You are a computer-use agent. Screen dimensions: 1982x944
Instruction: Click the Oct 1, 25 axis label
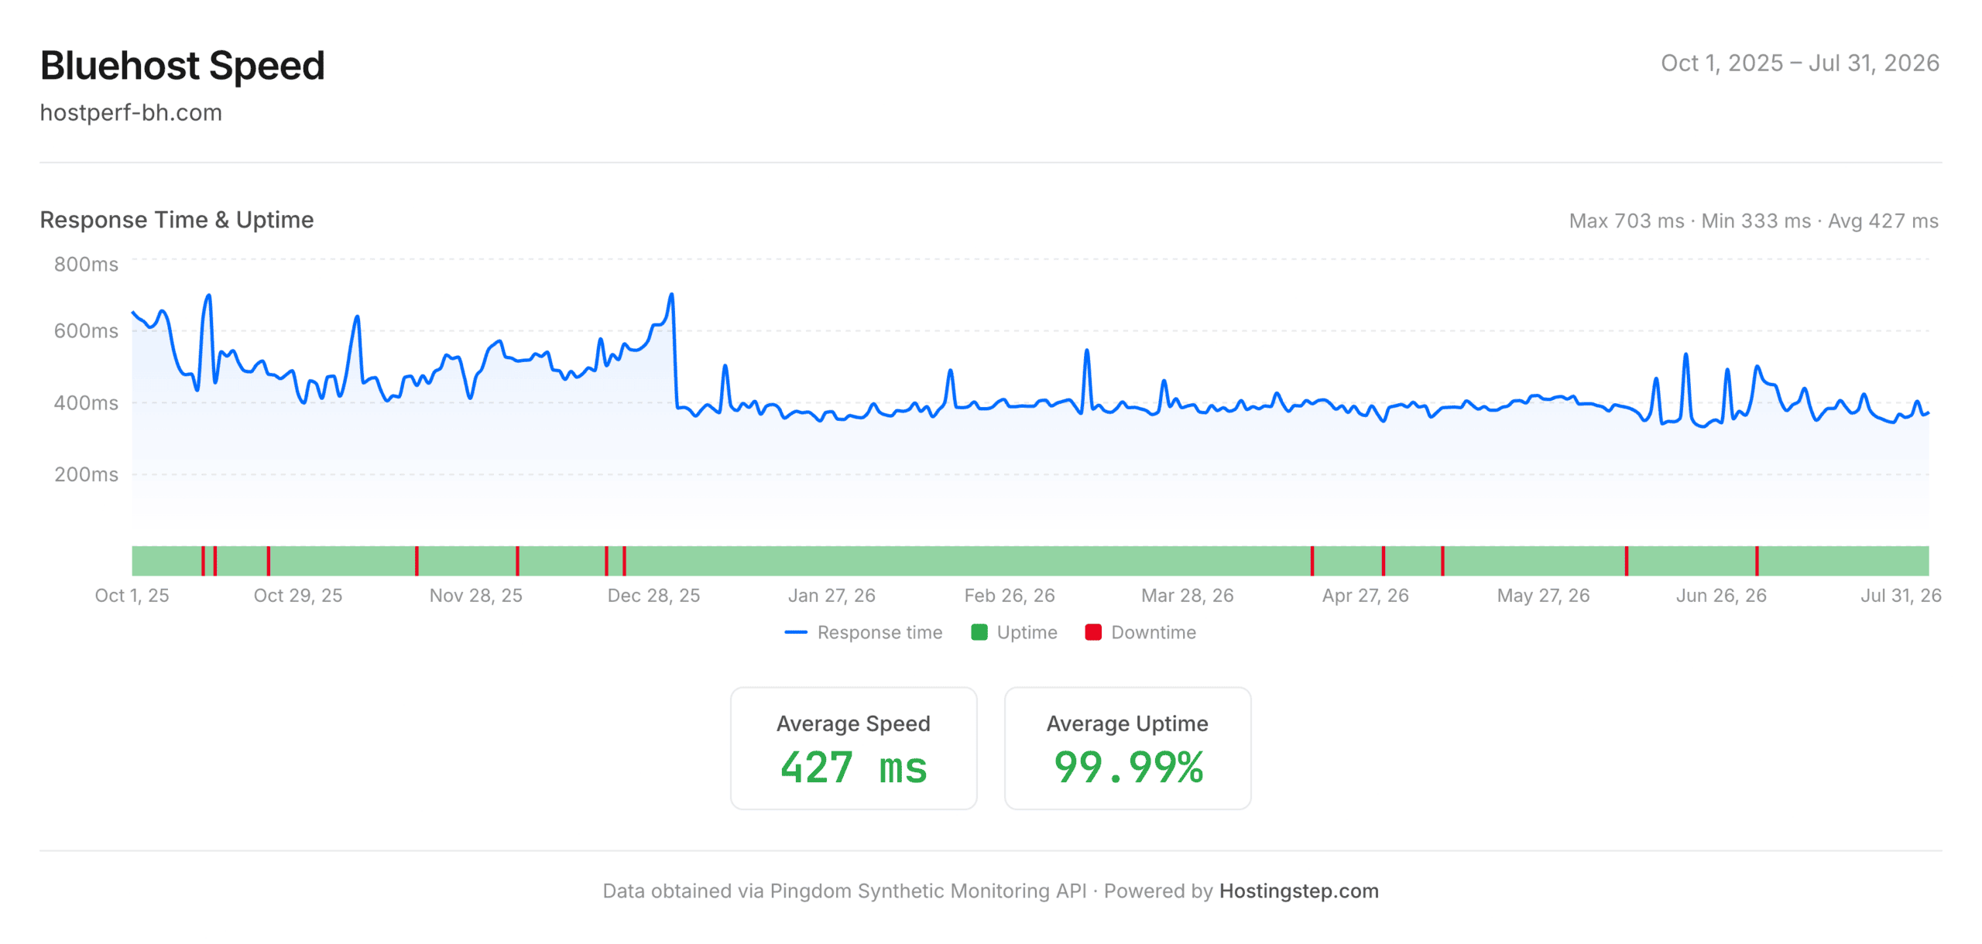[132, 595]
